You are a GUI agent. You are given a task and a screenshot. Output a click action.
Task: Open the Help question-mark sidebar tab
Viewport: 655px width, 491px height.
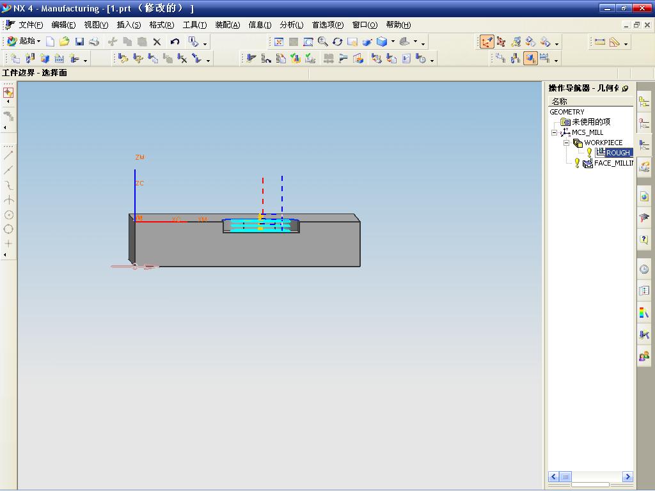click(x=644, y=240)
